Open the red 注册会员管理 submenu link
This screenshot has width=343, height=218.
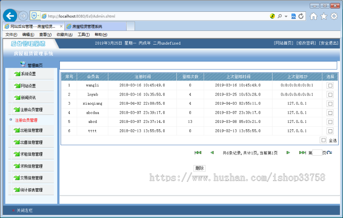pos(26,120)
